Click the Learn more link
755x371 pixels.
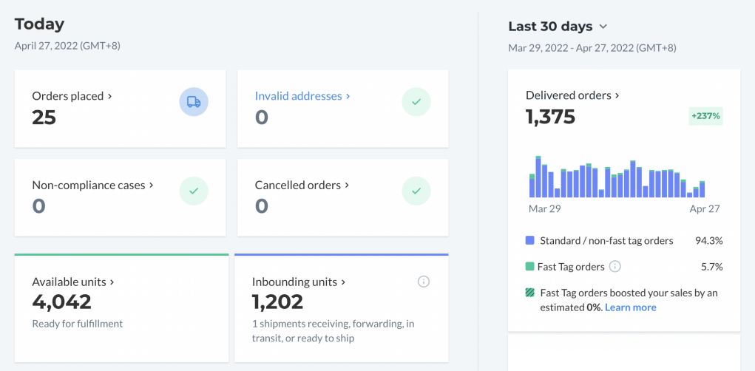(630, 307)
